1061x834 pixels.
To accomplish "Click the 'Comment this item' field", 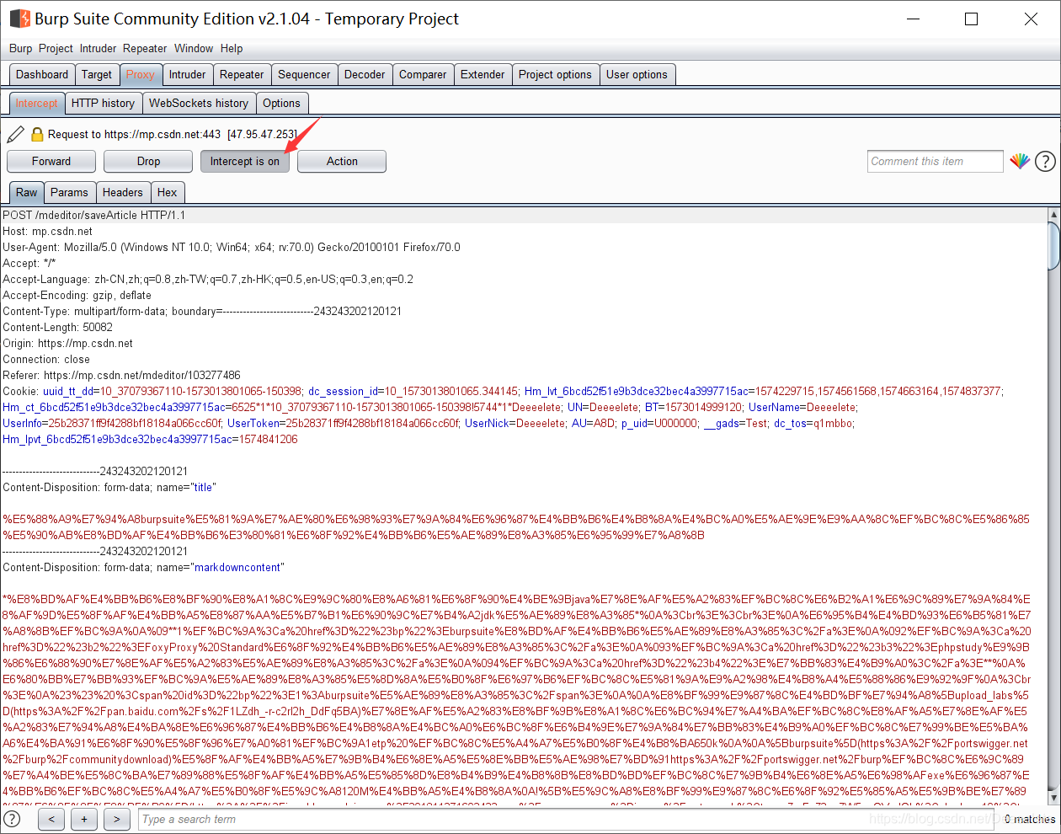I will coord(936,161).
